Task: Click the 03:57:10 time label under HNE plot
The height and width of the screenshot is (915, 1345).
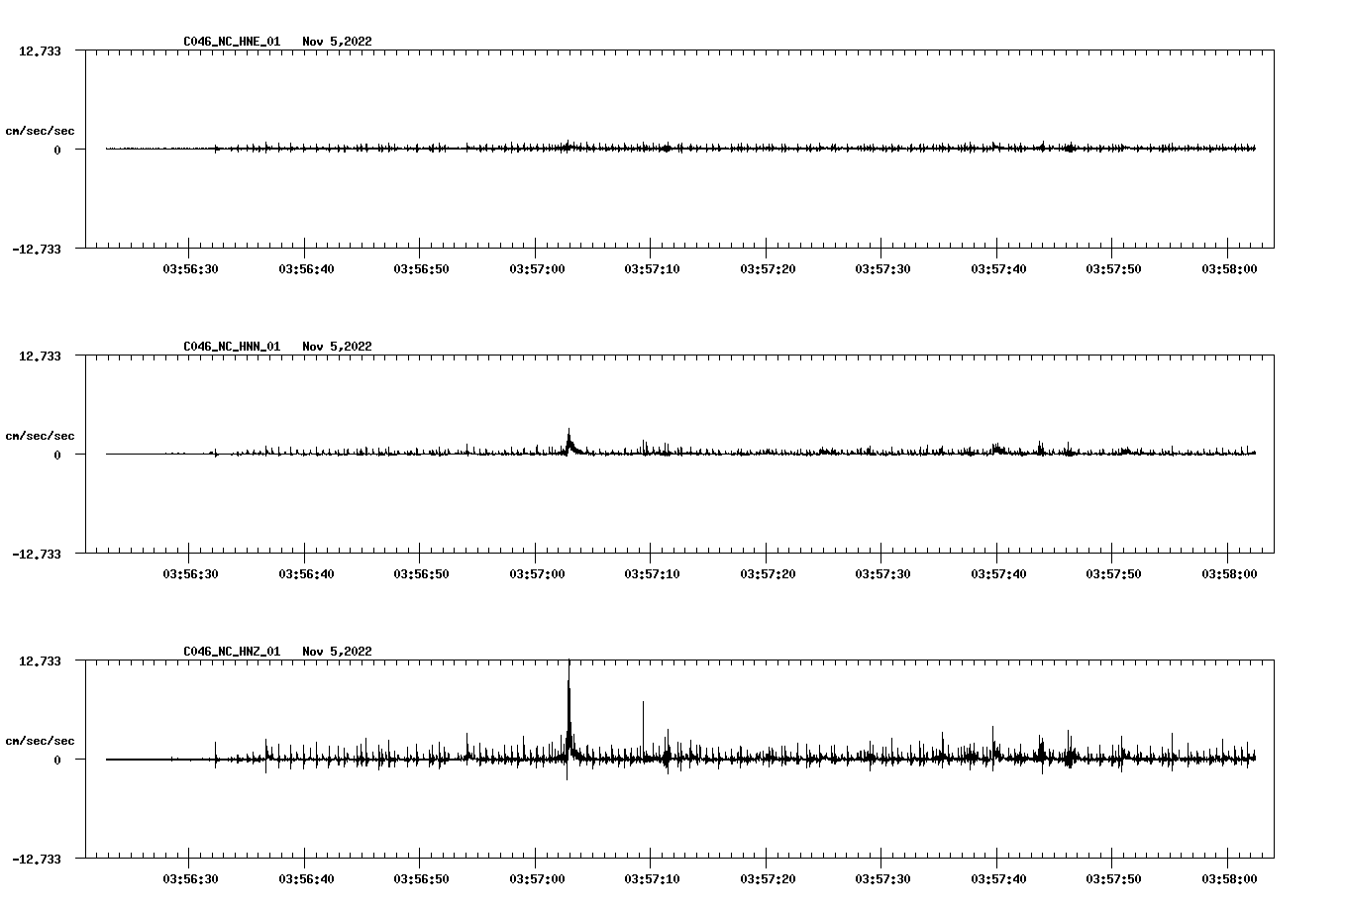Action: coord(652,269)
